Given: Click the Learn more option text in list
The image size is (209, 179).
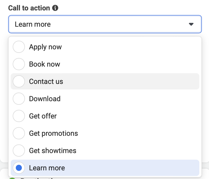Looking at the screenshot, I should pyautogui.click(x=47, y=168).
